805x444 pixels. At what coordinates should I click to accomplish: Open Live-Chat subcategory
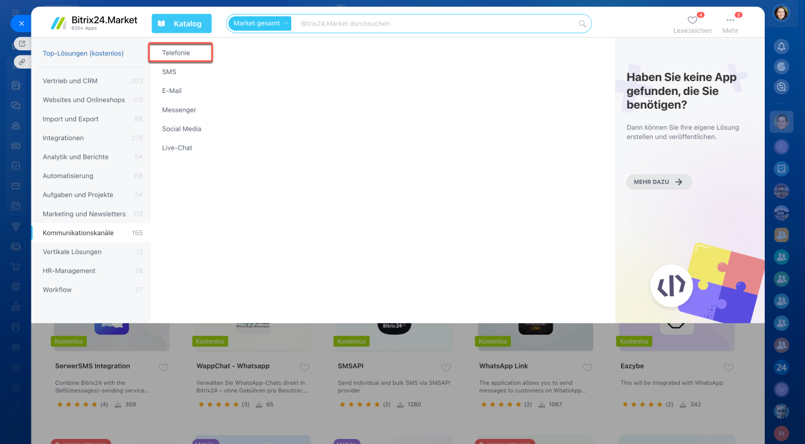coord(177,148)
